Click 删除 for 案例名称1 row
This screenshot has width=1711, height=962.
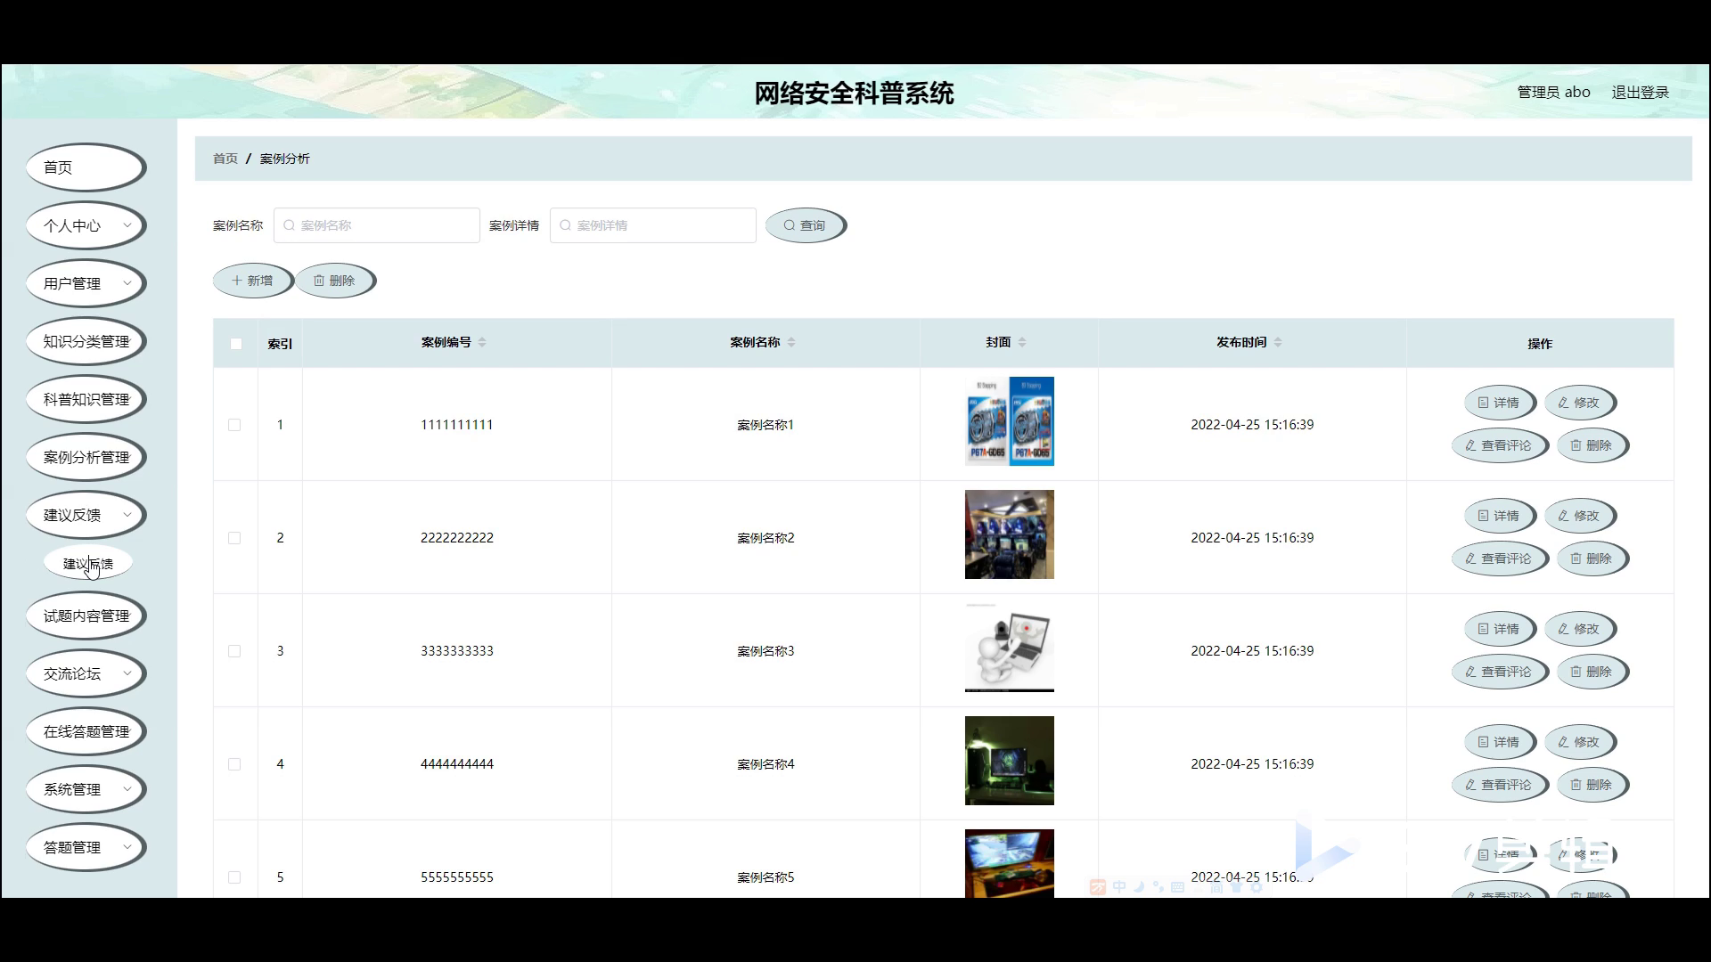[1592, 445]
